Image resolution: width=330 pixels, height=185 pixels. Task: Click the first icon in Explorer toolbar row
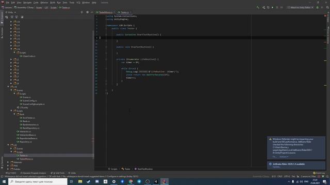[7, 17]
